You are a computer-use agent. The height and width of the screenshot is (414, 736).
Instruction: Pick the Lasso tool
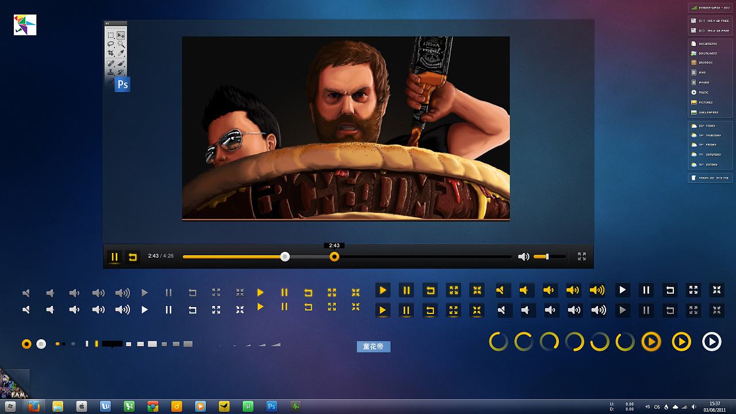111,44
